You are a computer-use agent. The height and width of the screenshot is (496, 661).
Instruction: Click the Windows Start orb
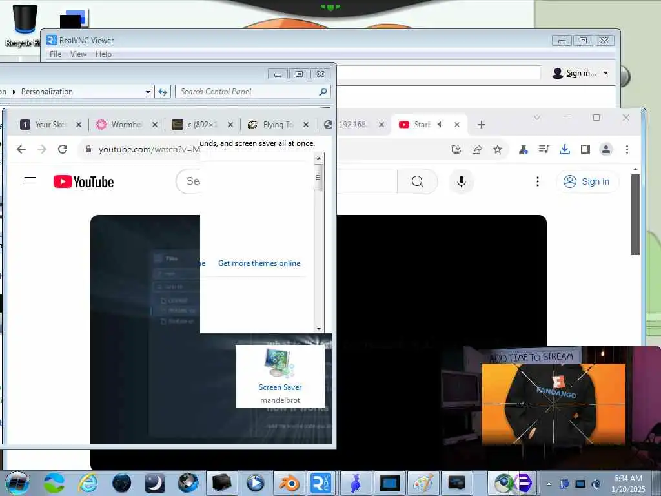pos(17,483)
